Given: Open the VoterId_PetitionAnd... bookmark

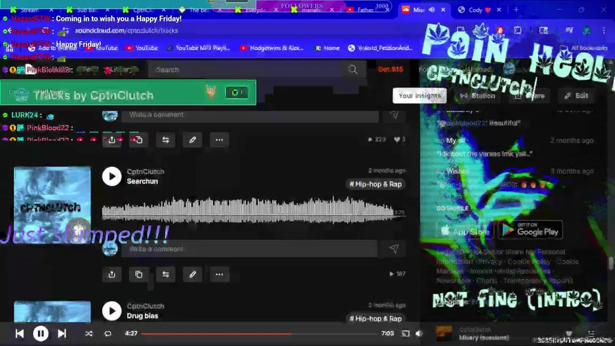Looking at the screenshot, I should [x=381, y=48].
